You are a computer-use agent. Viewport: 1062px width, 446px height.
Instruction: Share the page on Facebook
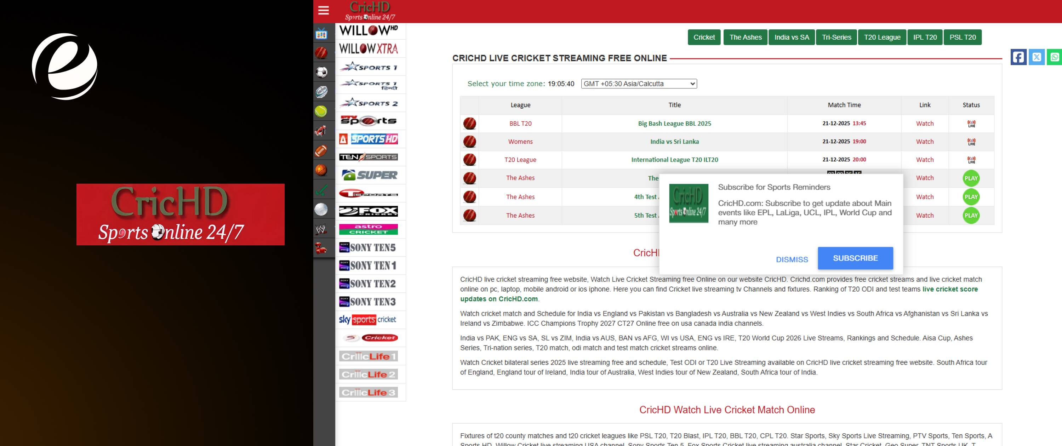point(1018,57)
